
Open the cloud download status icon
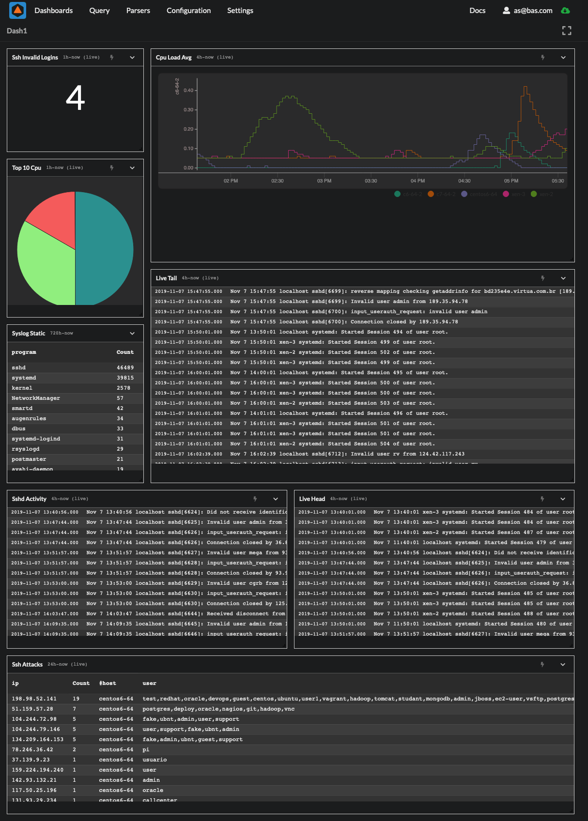(x=565, y=11)
